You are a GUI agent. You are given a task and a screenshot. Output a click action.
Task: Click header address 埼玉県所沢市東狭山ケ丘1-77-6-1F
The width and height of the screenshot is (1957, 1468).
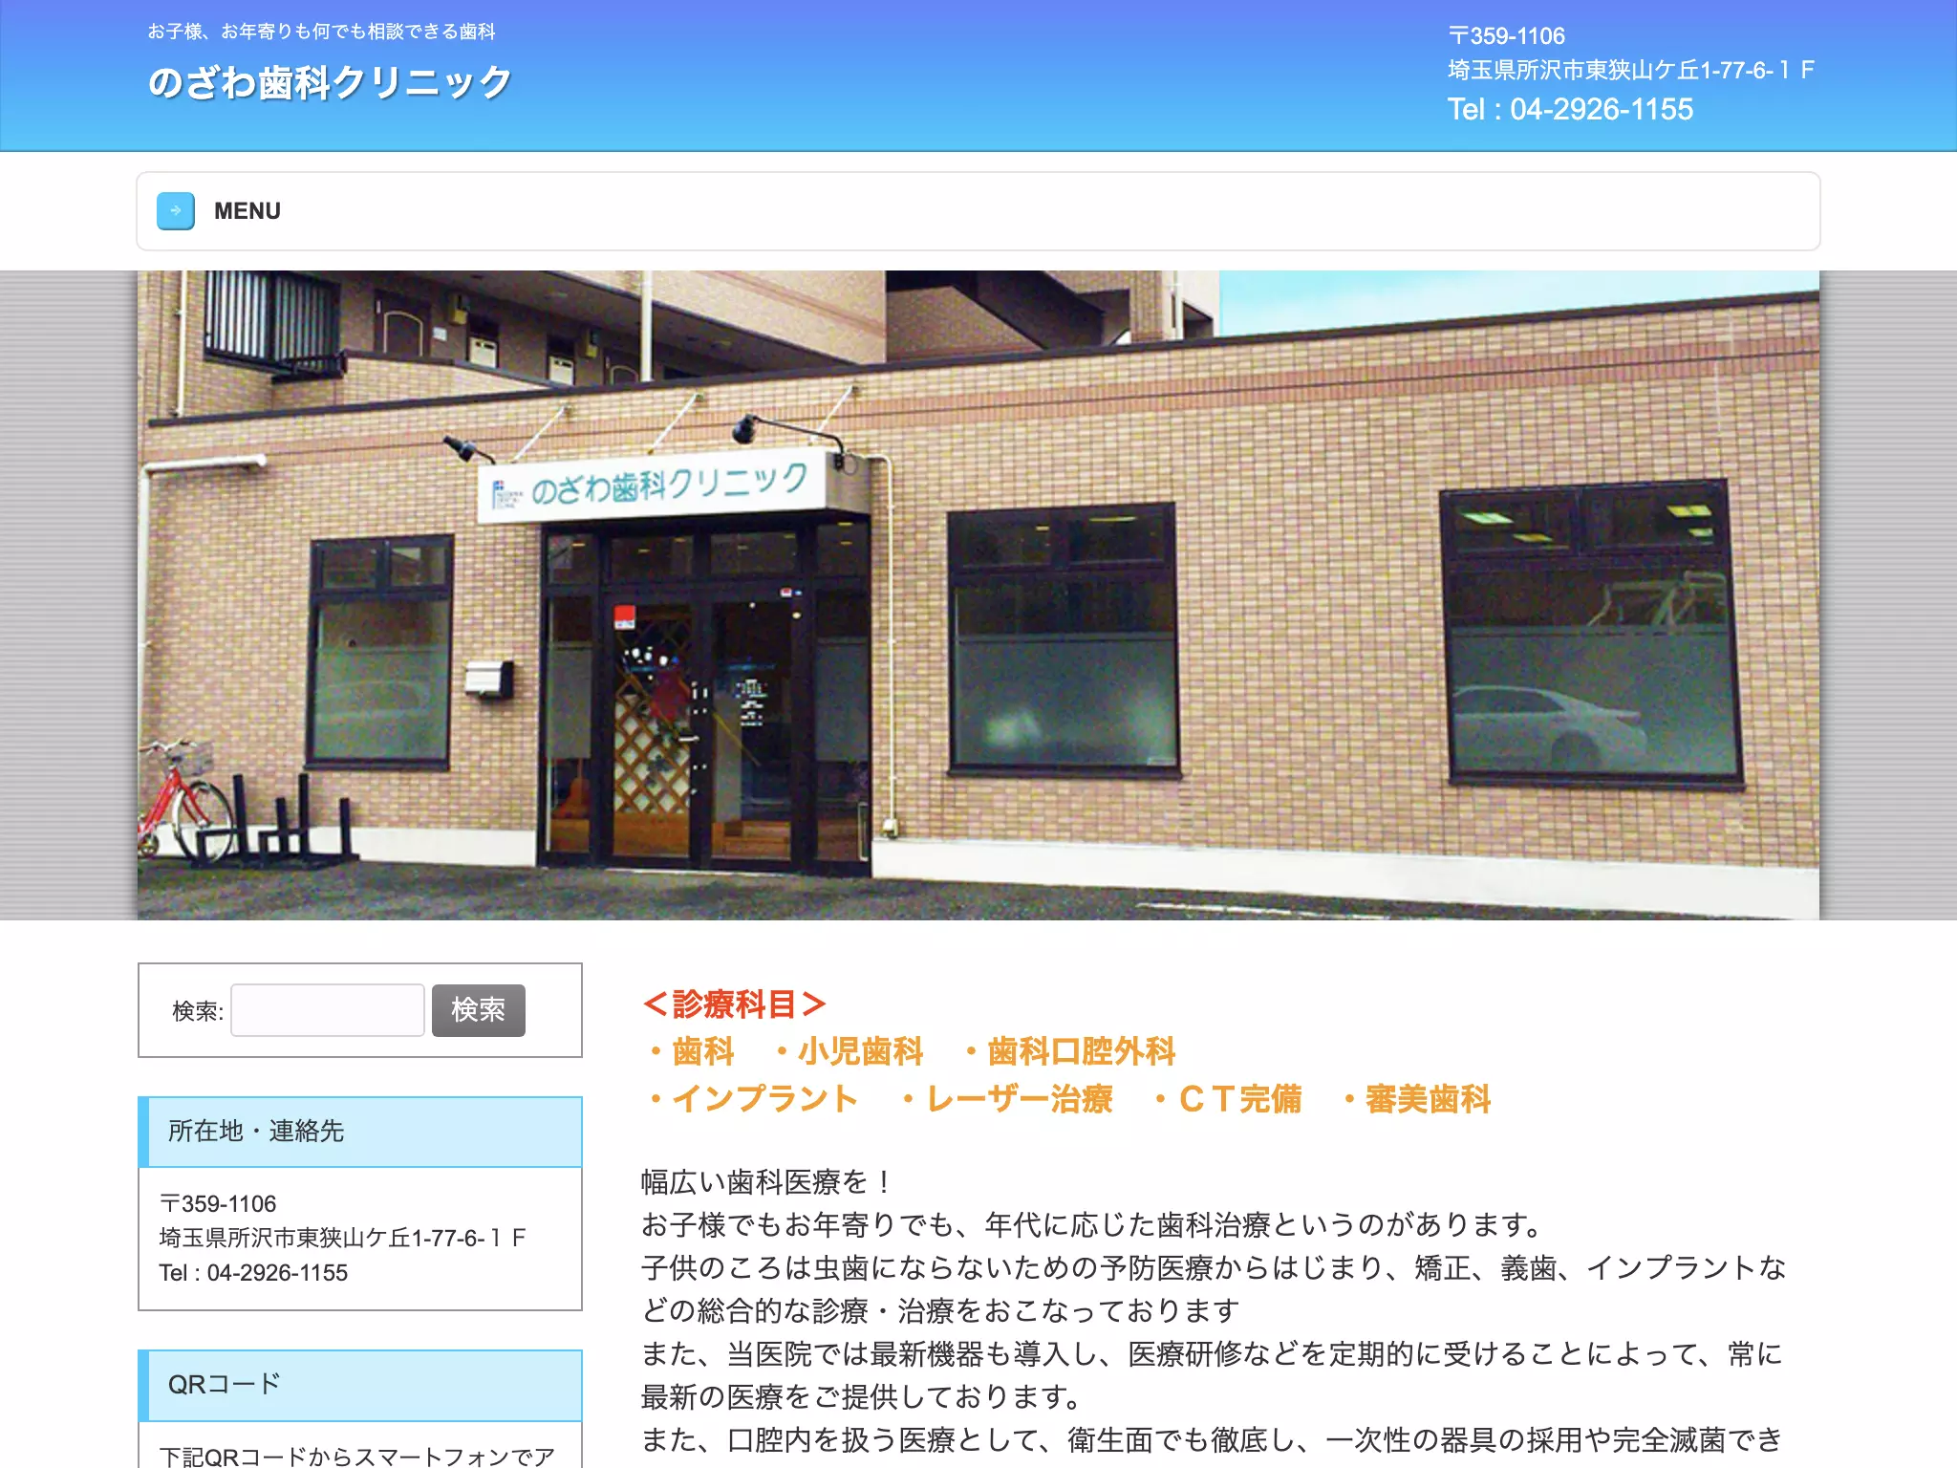click(1630, 70)
